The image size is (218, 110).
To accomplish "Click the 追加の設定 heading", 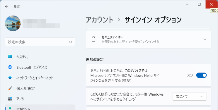I will (95, 60).
